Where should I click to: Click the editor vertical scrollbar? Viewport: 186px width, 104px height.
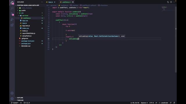click(x=176, y=39)
